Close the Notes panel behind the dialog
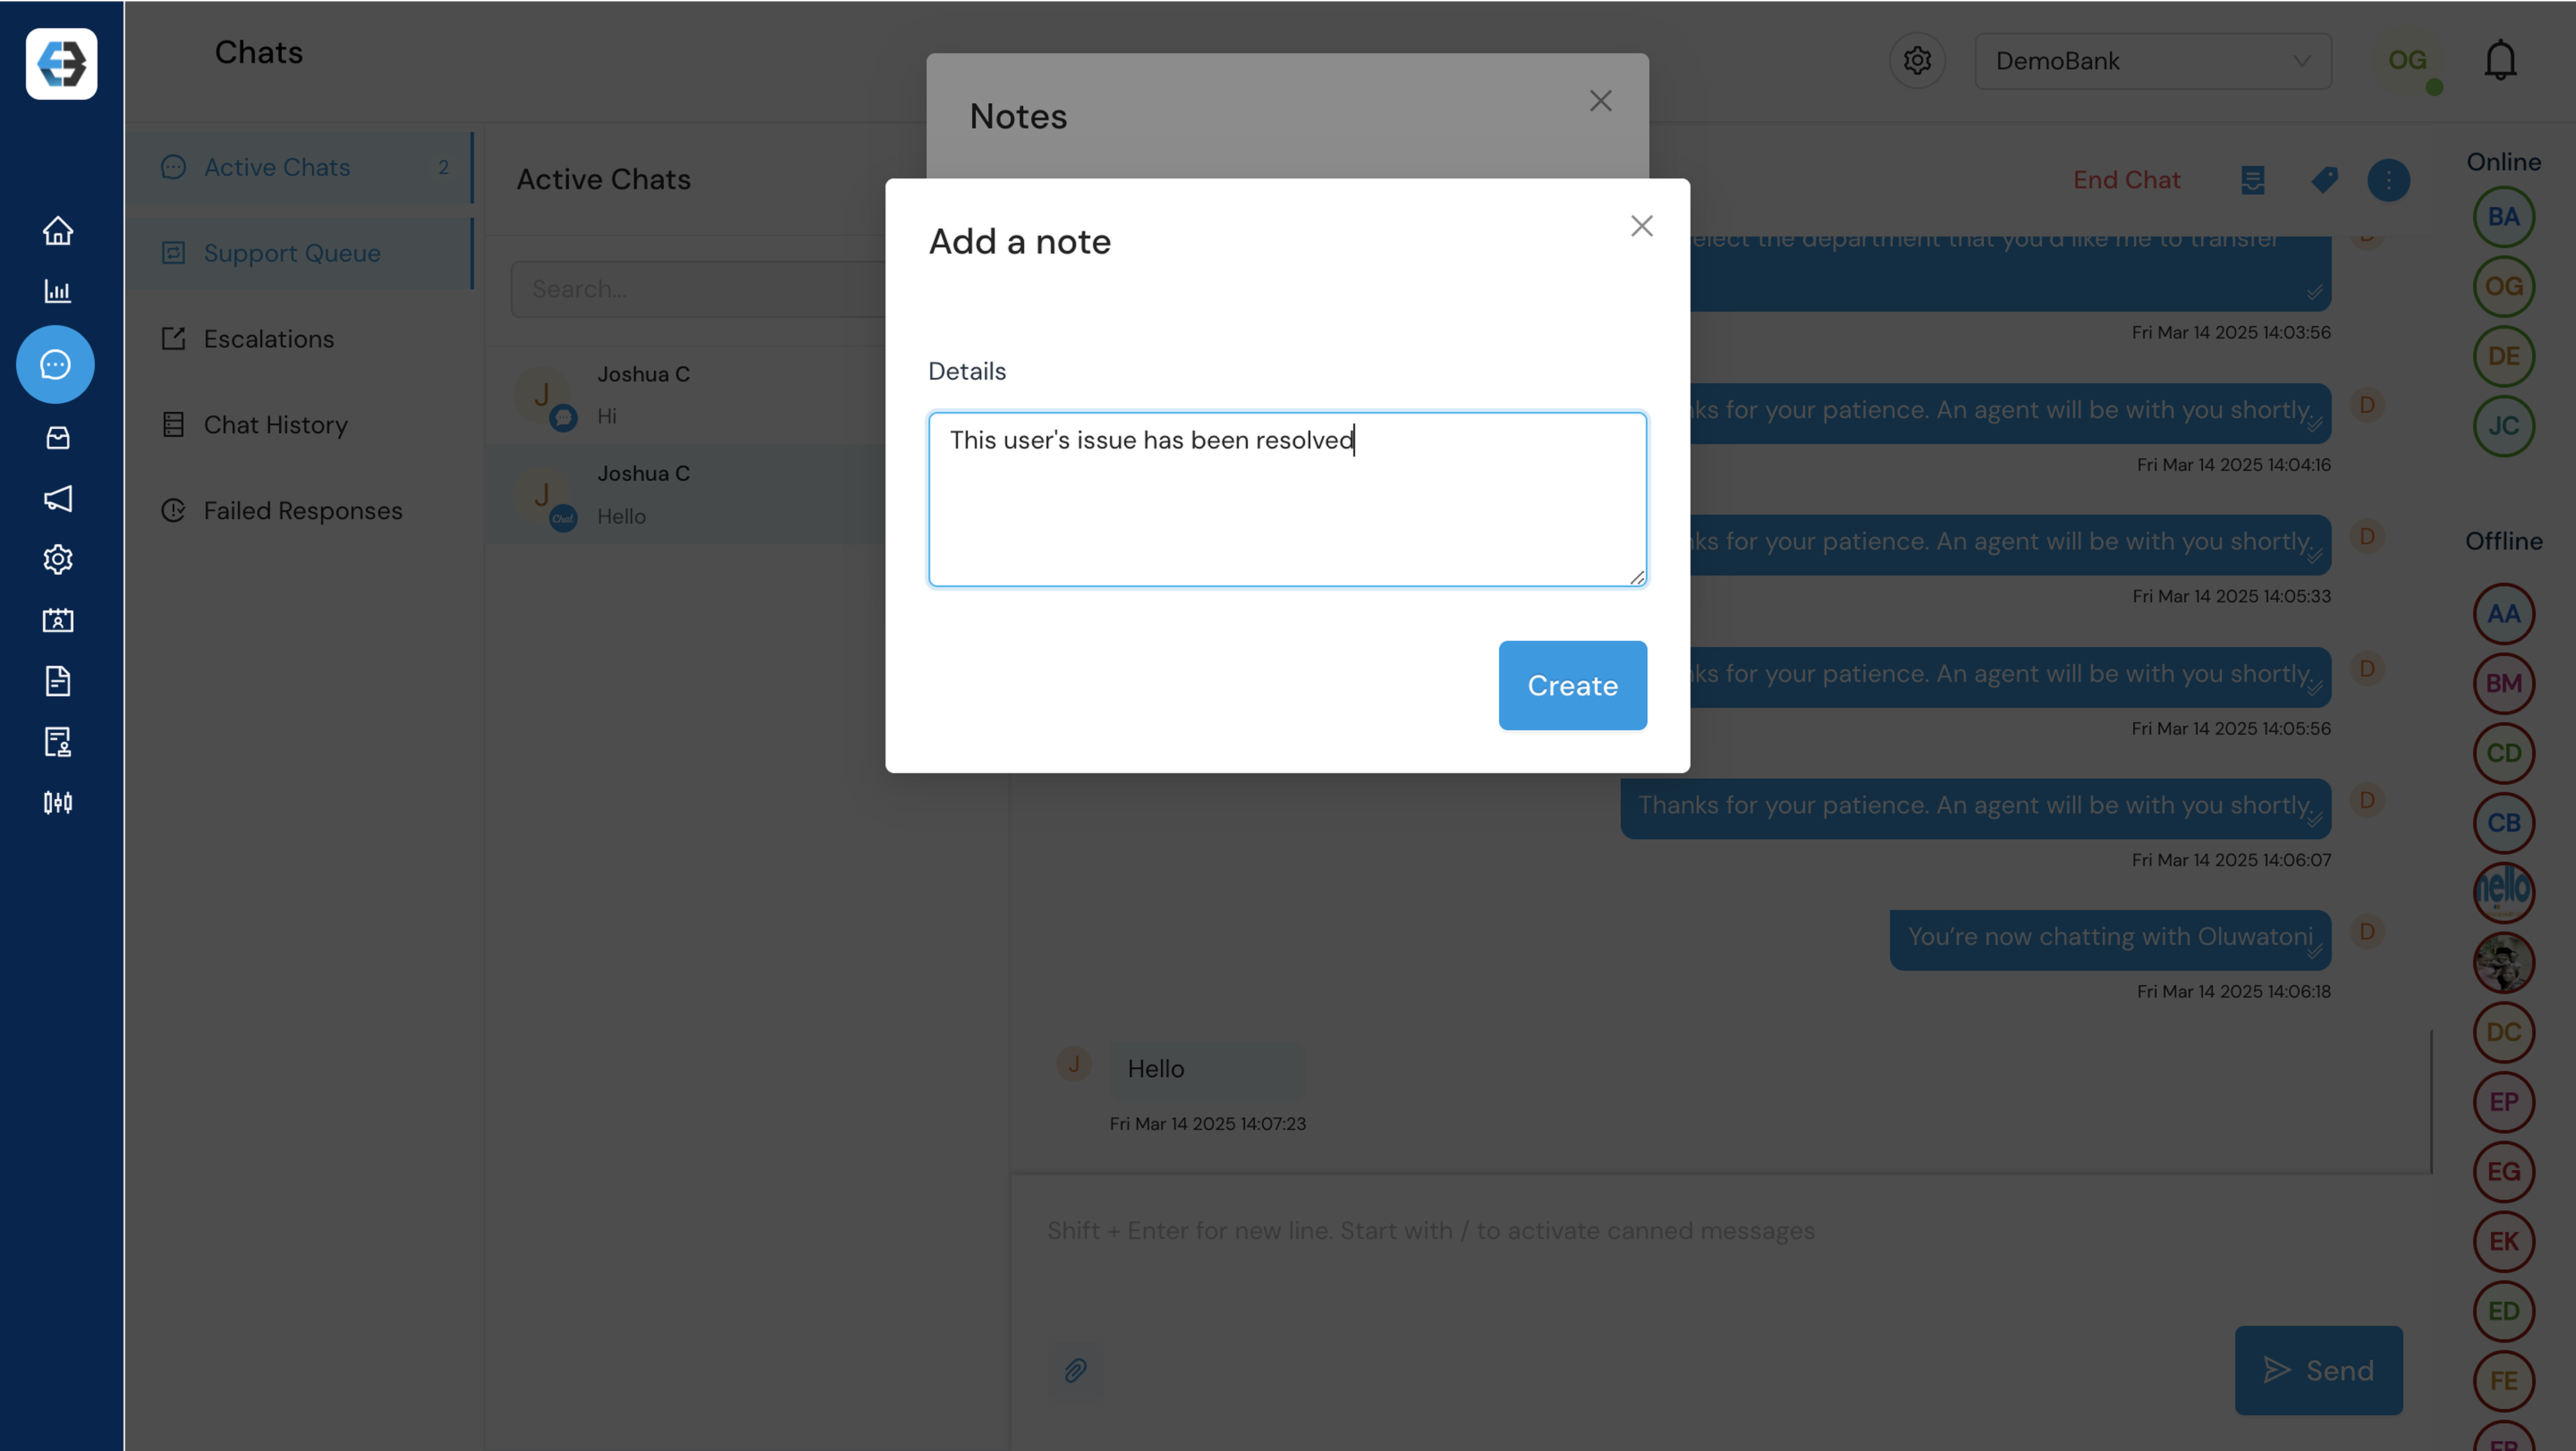This screenshot has height=1451, width=2576. (1600, 101)
